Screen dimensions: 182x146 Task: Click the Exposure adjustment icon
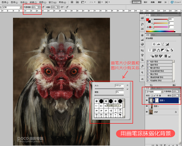pyautogui.click(x=167, y=44)
